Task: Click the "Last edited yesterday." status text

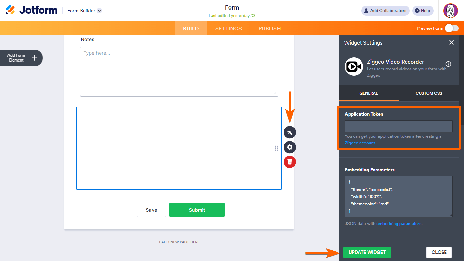Action: pos(229,16)
